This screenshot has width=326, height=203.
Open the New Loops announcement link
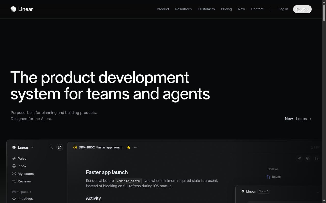pyautogui.click(x=298, y=119)
